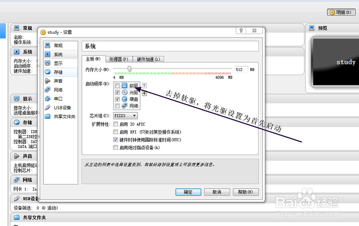Click the 光驱 label in boot order
The width and height of the screenshot is (359, 226).
pyautogui.click(x=134, y=93)
